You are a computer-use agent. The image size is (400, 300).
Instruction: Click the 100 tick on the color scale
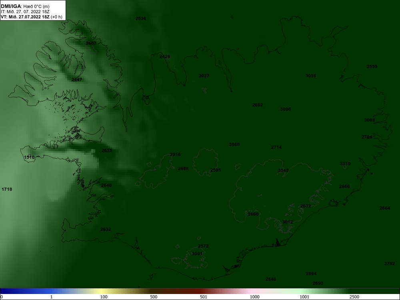click(x=104, y=297)
